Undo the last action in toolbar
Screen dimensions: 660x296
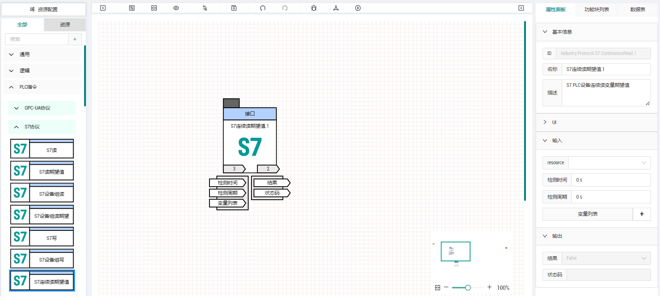click(263, 8)
